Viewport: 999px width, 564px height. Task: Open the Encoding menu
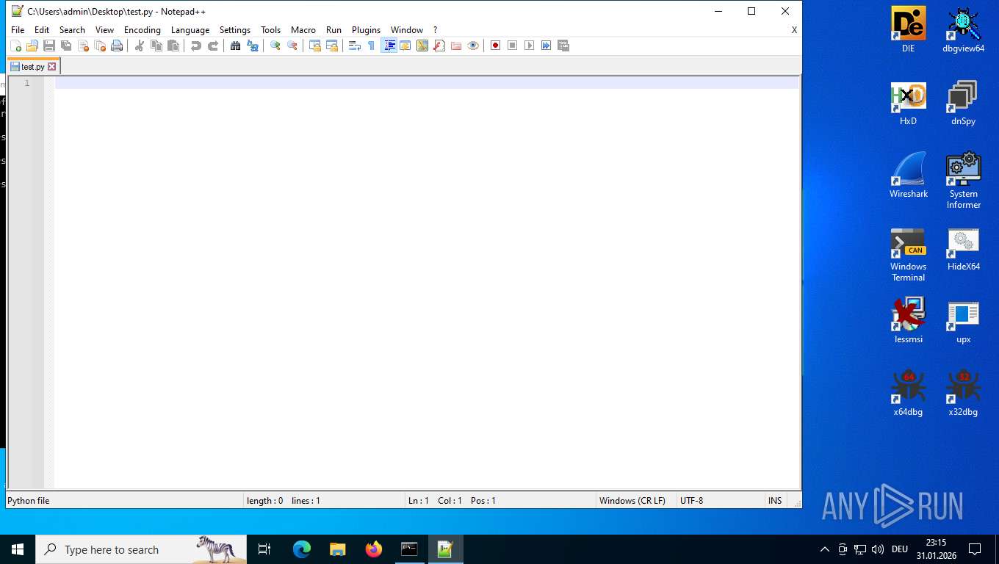(x=143, y=30)
